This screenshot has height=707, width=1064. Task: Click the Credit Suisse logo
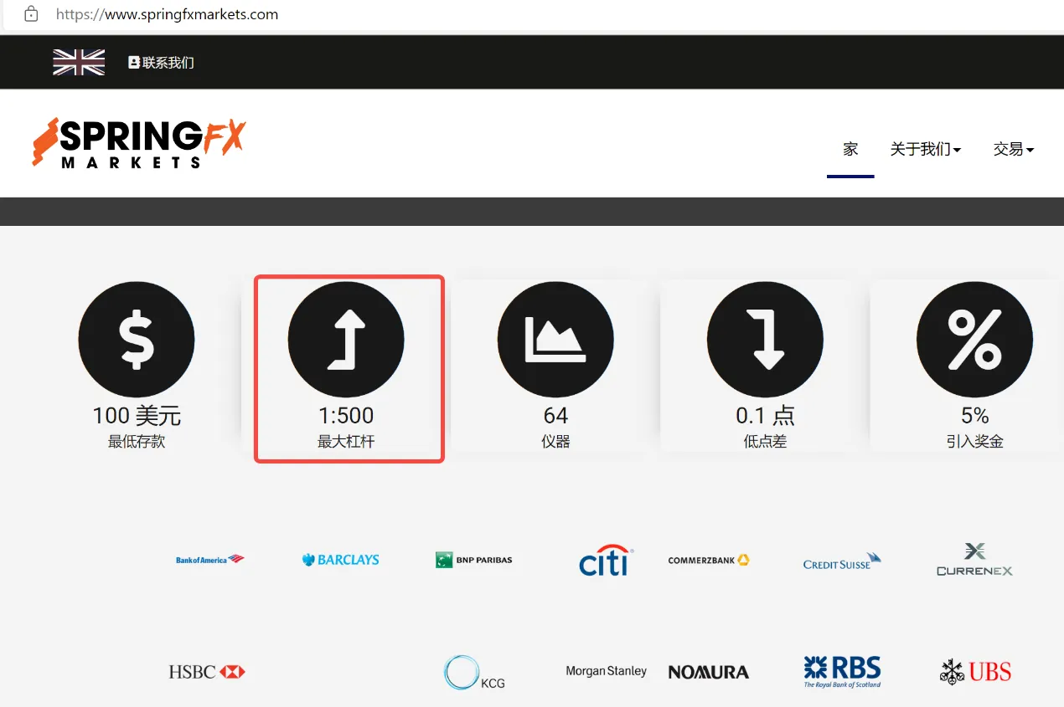click(842, 561)
